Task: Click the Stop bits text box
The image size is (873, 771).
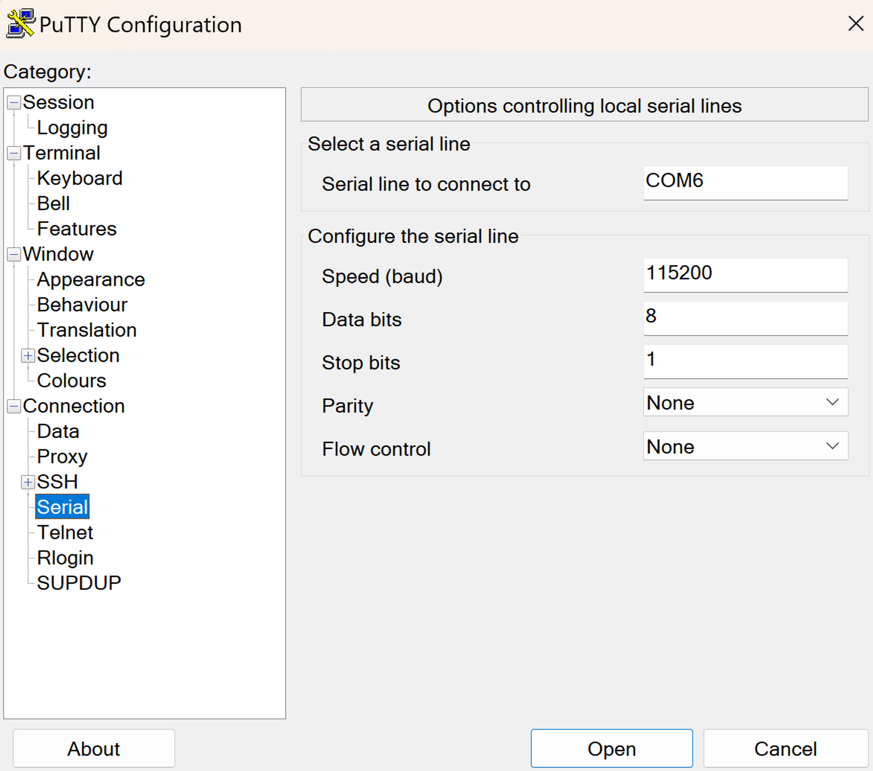Action: pos(745,361)
